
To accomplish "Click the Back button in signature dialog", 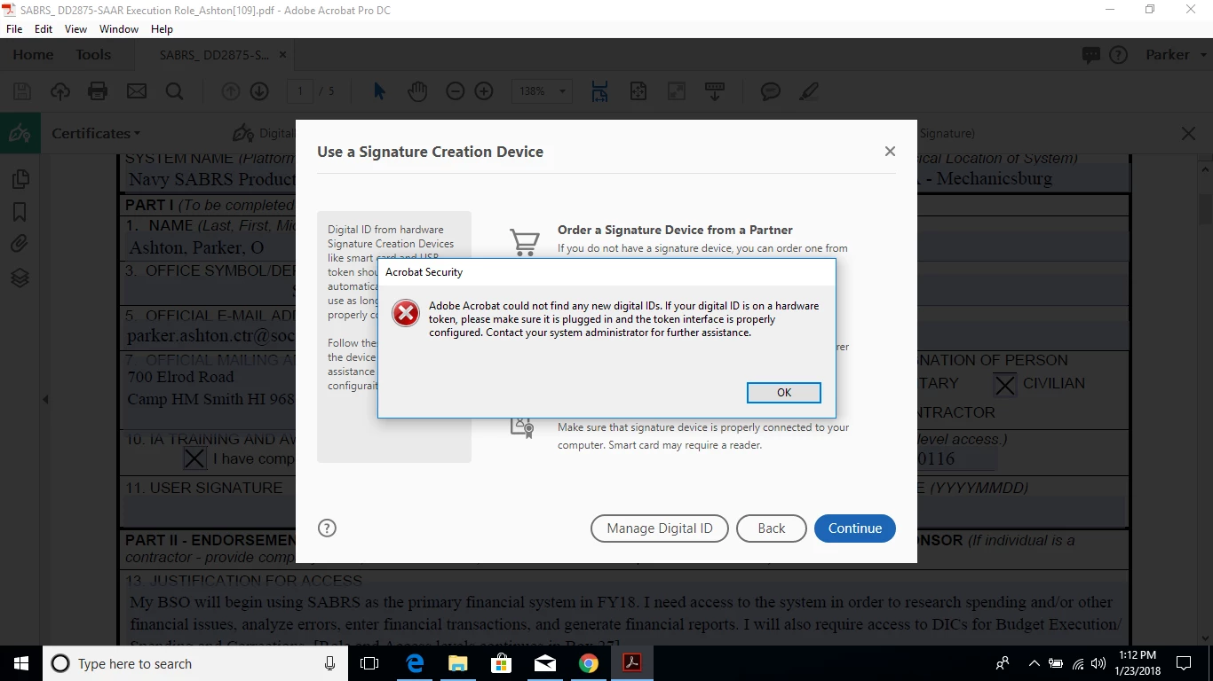I will (771, 528).
